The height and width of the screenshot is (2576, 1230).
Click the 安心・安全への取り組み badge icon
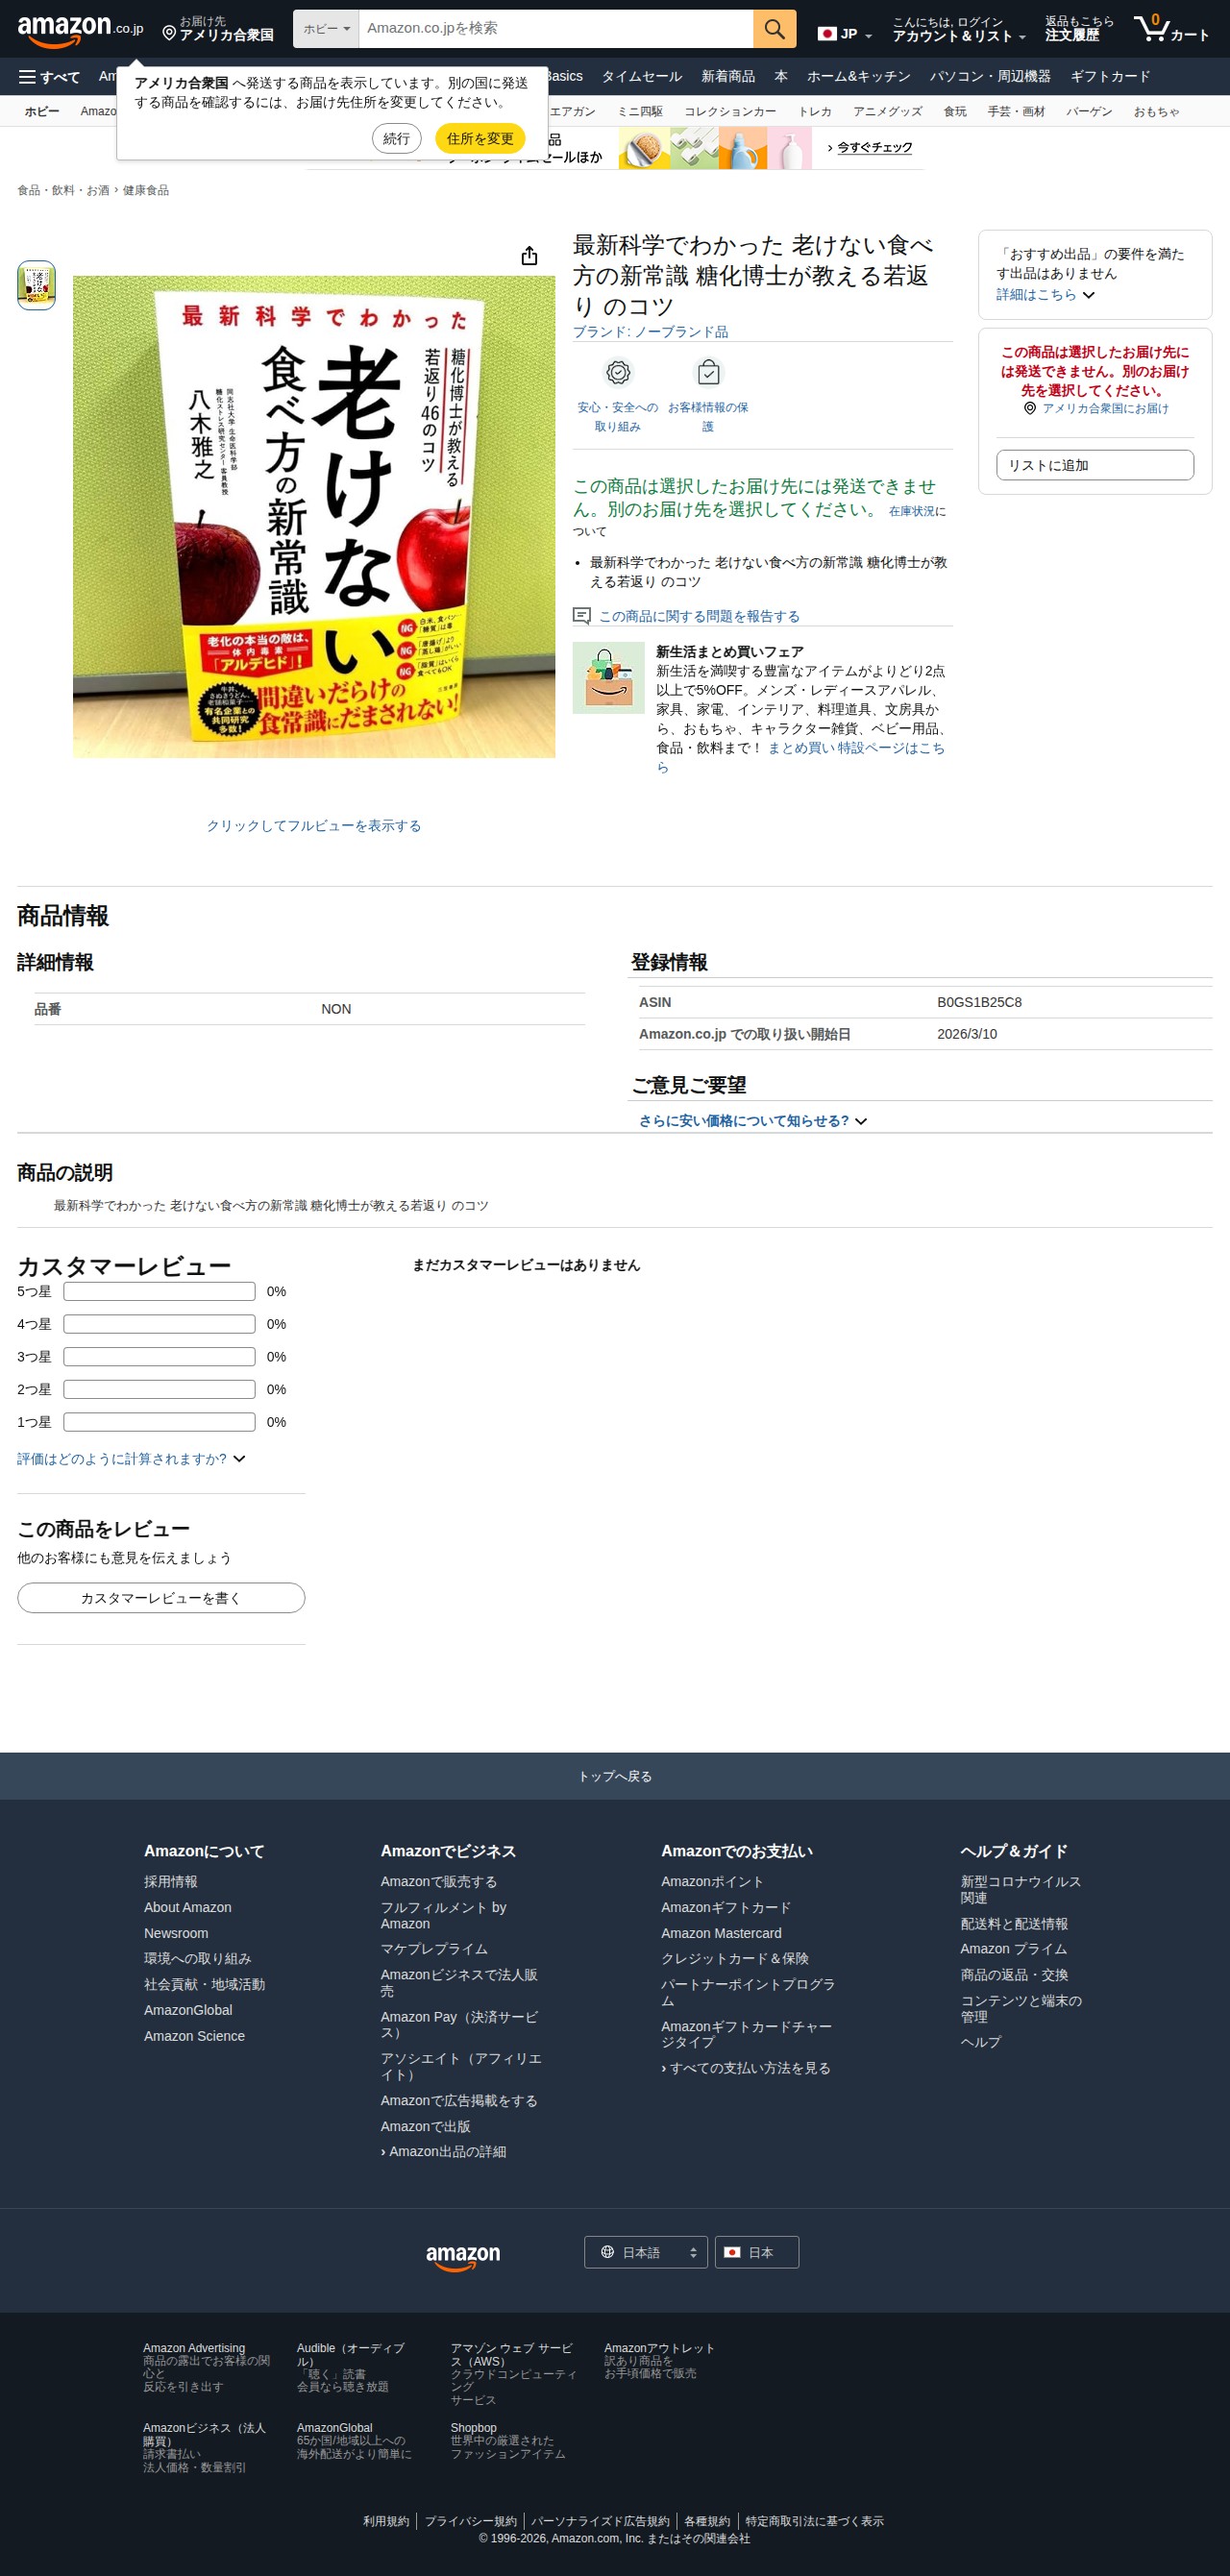(x=618, y=373)
